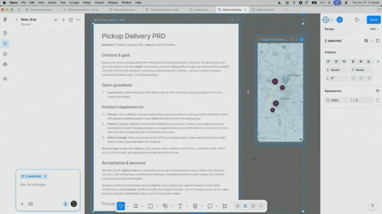The width and height of the screenshot is (382, 214).
Task: Open text tool options dropdown
Action: [187, 206]
